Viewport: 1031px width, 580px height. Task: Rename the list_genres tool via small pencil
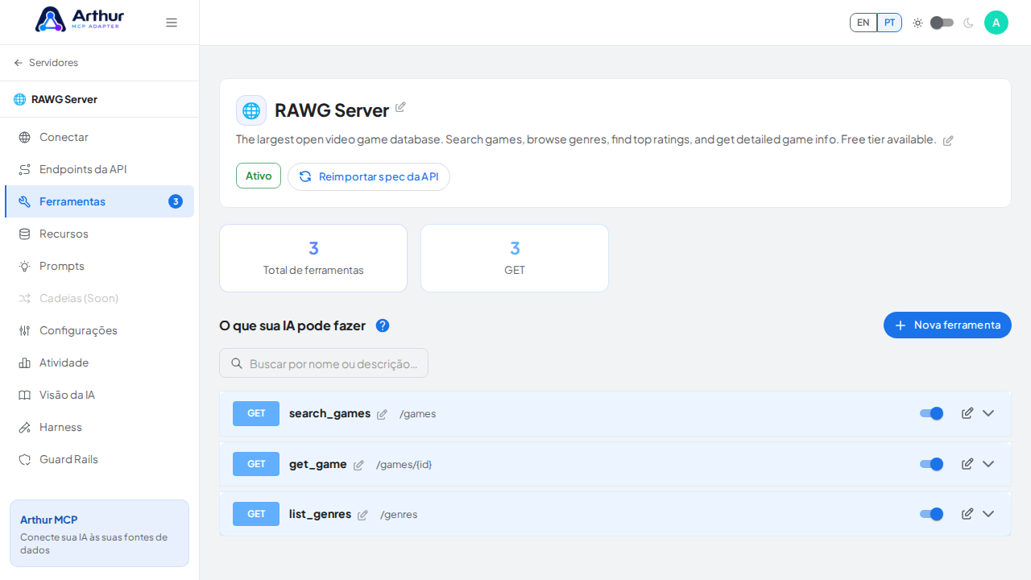coord(362,515)
